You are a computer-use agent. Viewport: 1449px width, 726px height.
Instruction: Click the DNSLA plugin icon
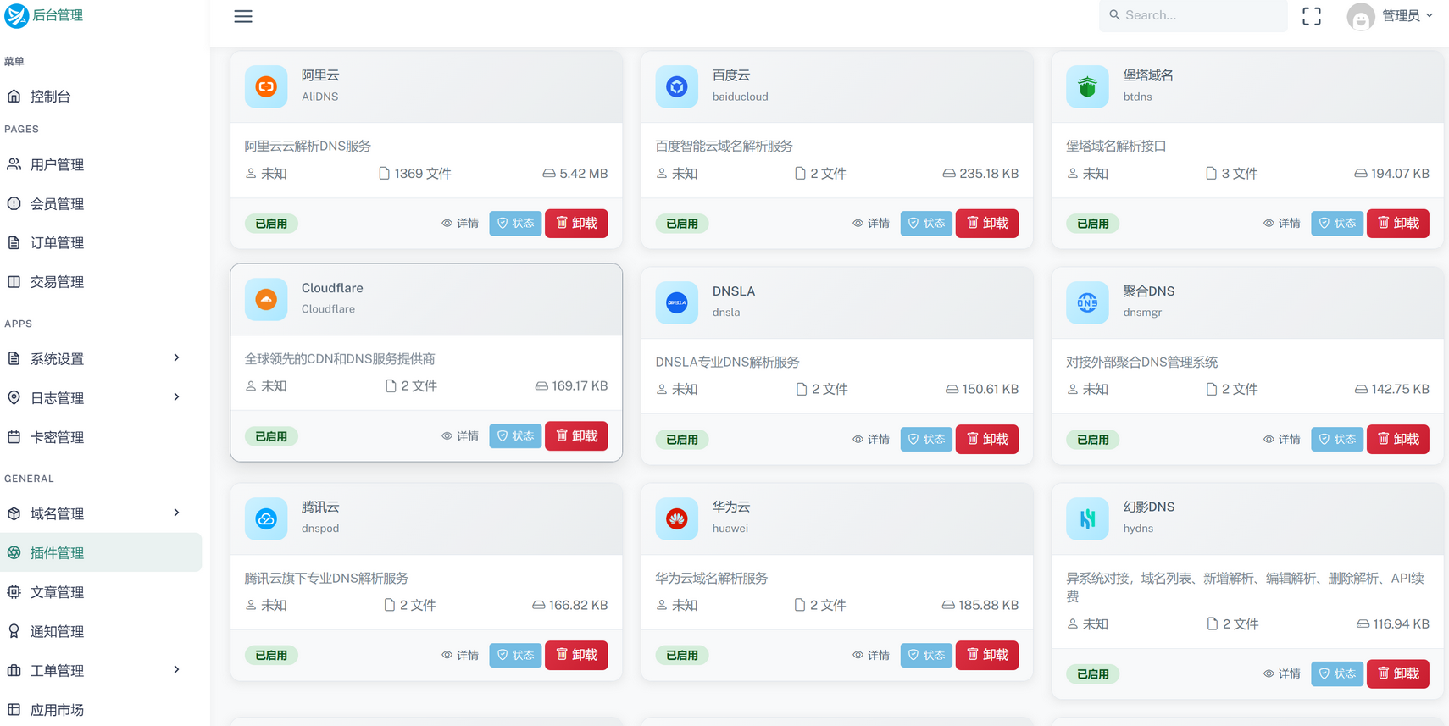click(x=676, y=302)
